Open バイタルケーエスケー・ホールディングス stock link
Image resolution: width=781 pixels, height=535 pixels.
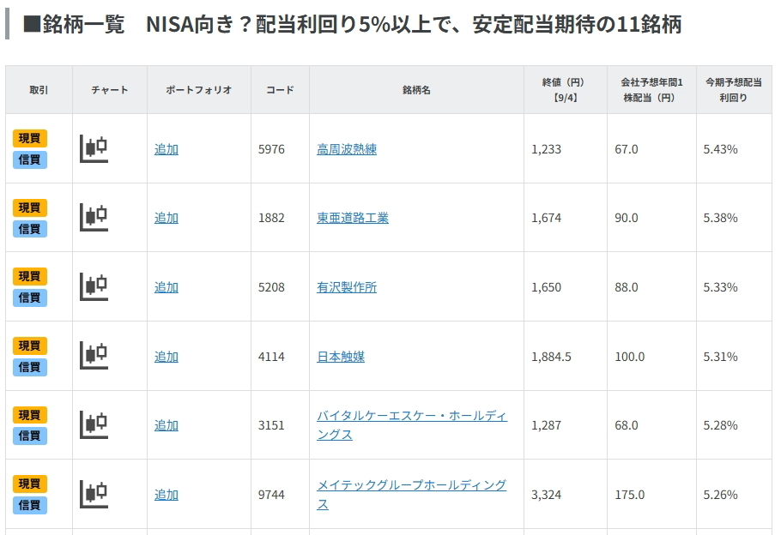click(x=412, y=425)
